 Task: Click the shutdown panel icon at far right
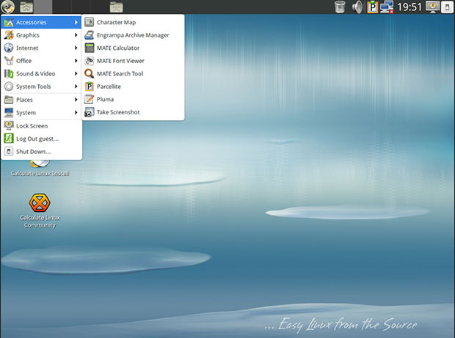pos(447,7)
